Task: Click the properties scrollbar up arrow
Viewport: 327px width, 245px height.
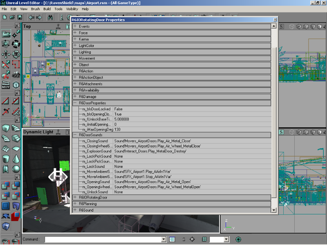Action: [x=274, y=26]
